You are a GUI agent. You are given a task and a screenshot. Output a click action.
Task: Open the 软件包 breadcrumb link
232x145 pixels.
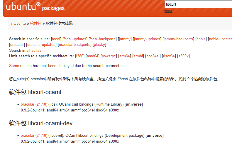36,24
